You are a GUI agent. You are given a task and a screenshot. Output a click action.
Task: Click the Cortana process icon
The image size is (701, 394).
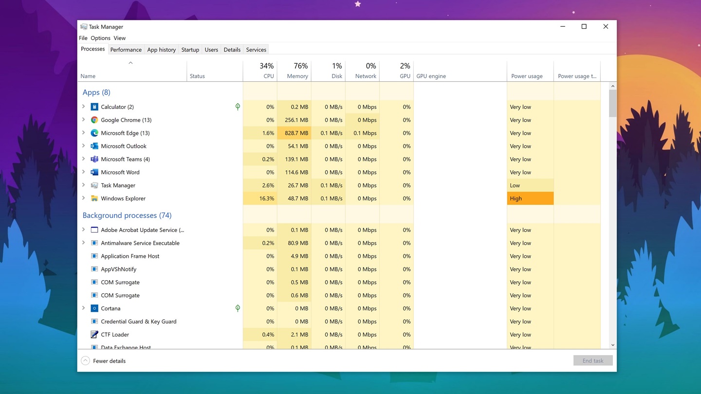point(94,308)
